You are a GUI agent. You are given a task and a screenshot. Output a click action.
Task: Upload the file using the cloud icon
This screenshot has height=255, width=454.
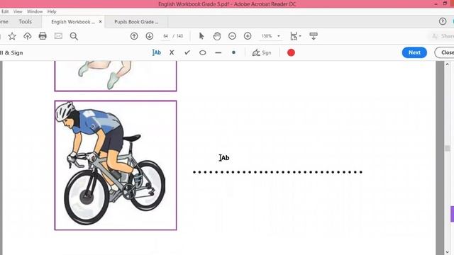pos(27,36)
